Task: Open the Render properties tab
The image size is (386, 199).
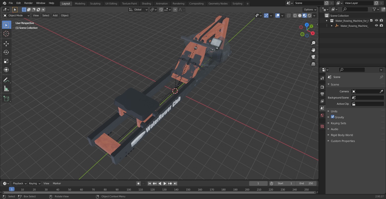Action: [322, 87]
